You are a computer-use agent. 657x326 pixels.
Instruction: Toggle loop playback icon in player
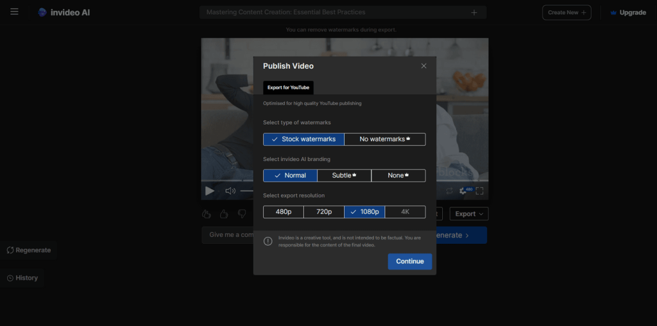449,191
